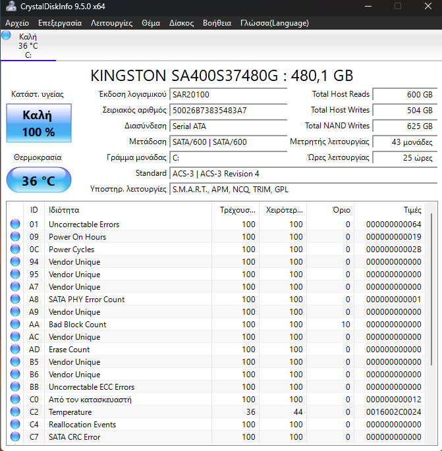Viewport: 442px width, 451px height.
Task: Open the Θέμα menu
Action: tap(151, 23)
